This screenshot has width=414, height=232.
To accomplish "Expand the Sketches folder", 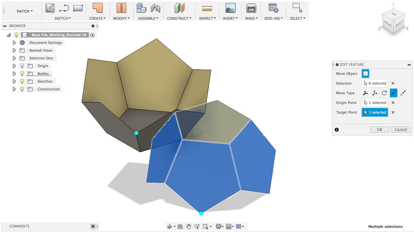I will tap(14, 81).
